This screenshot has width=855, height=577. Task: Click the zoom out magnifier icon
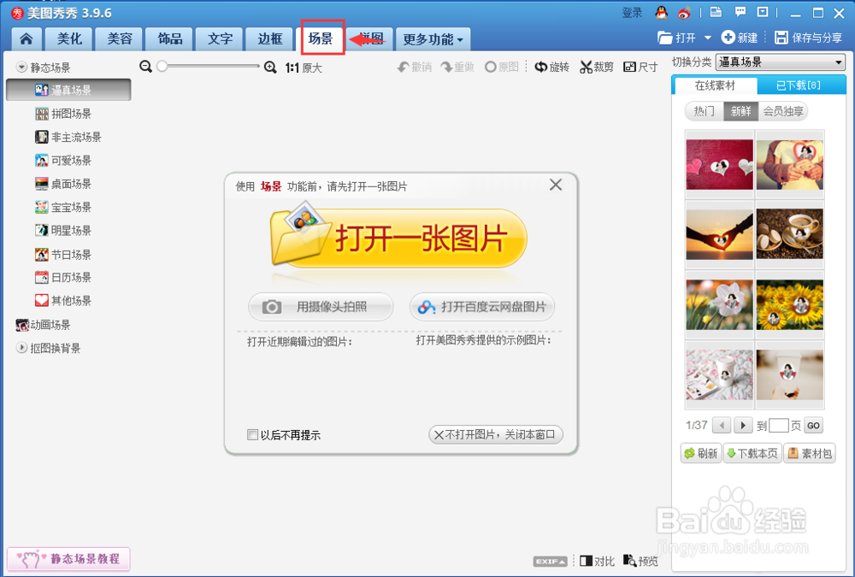pos(145,67)
